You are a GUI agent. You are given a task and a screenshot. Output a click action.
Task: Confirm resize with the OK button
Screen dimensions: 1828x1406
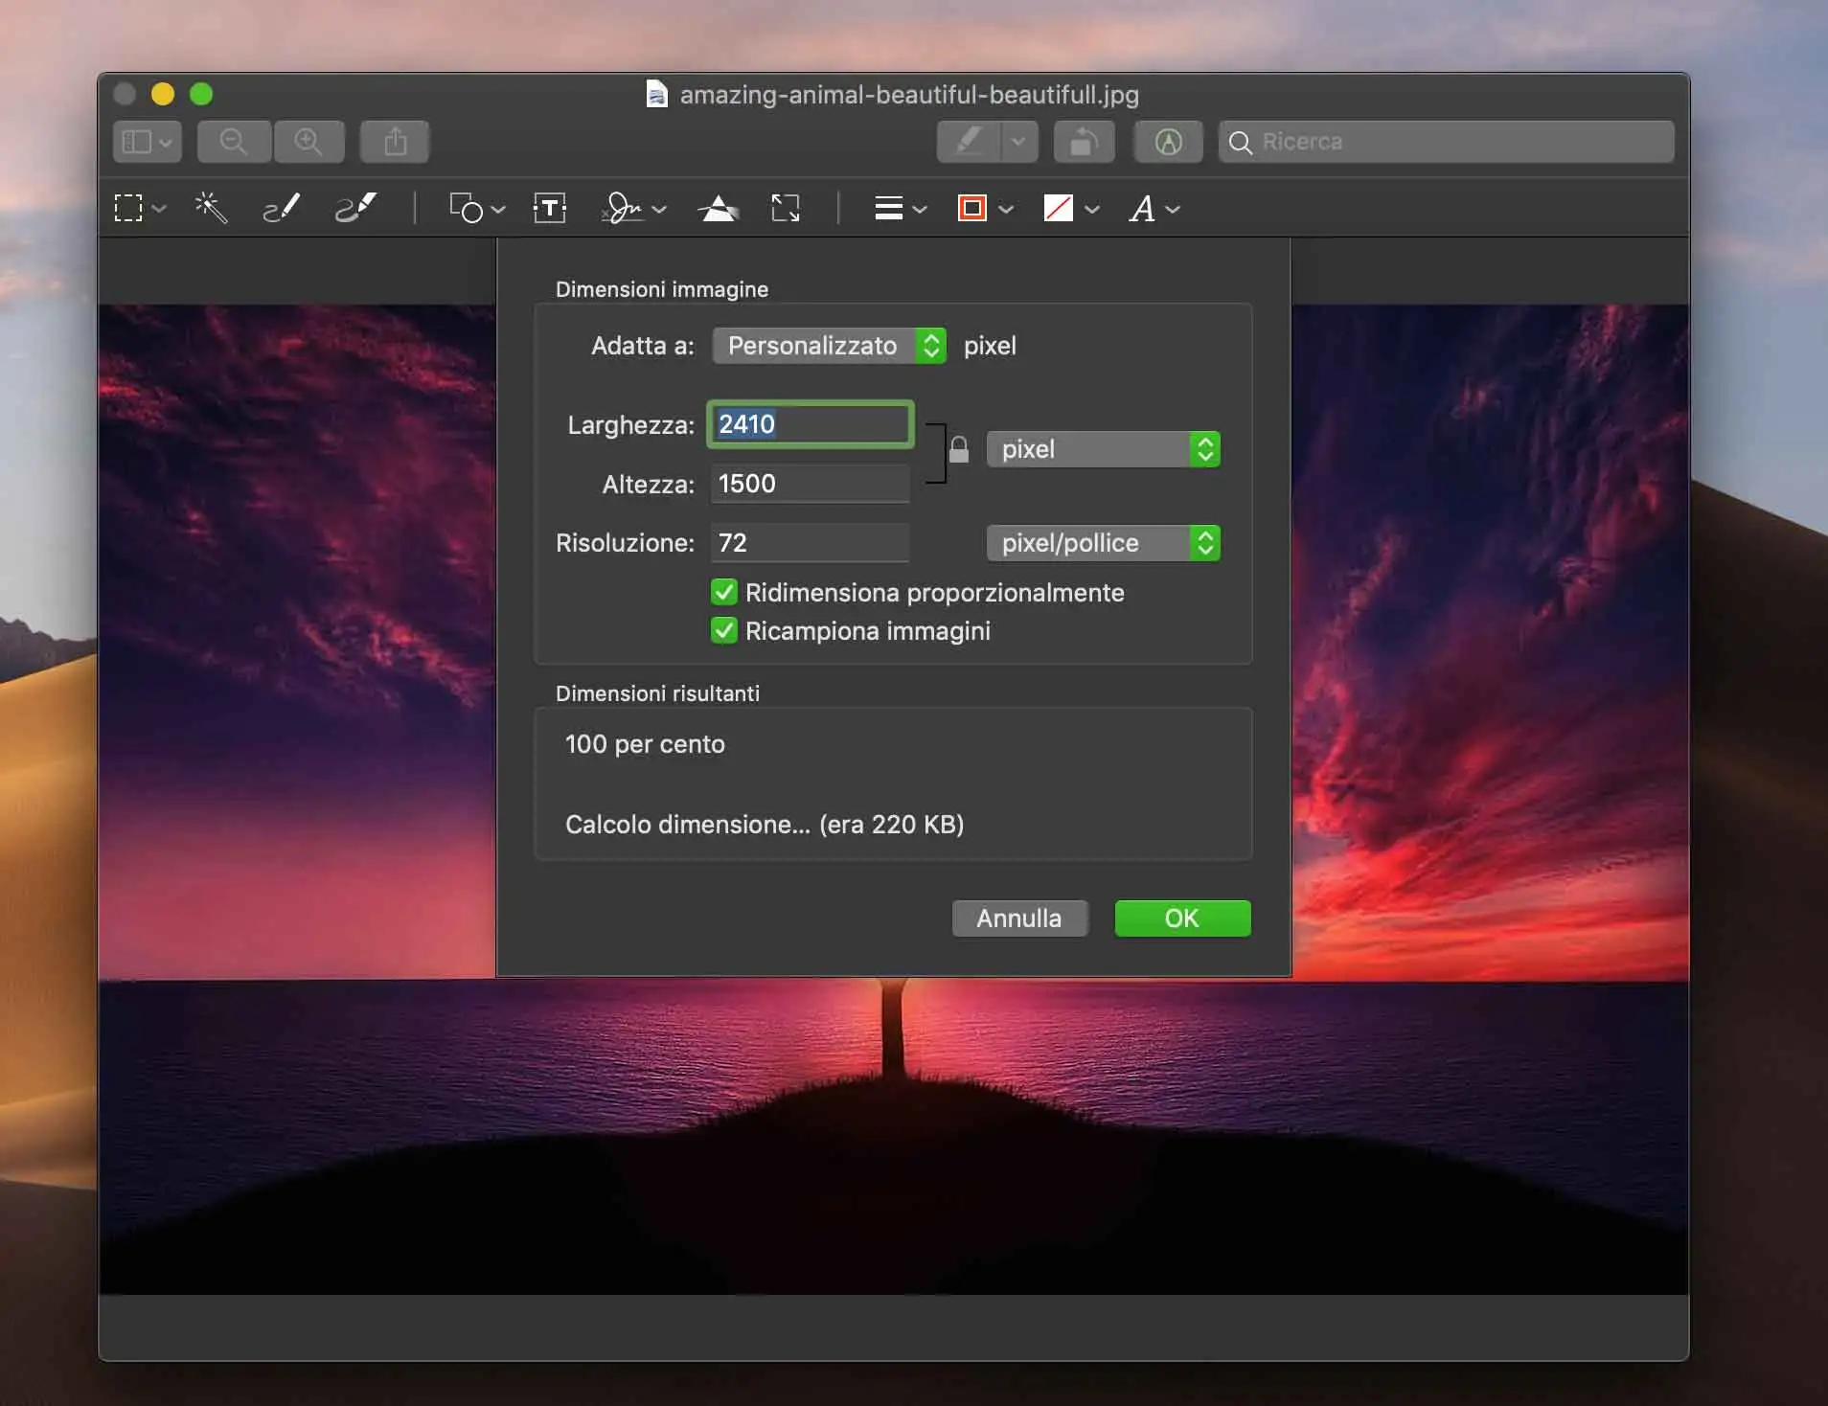point(1180,918)
